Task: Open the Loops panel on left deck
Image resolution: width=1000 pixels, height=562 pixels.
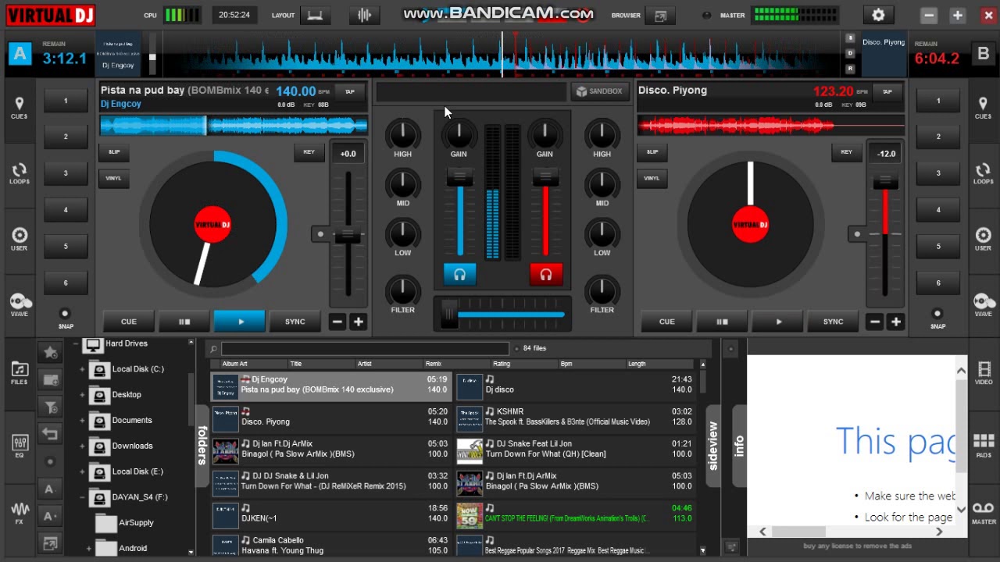Action: pos(19,173)
